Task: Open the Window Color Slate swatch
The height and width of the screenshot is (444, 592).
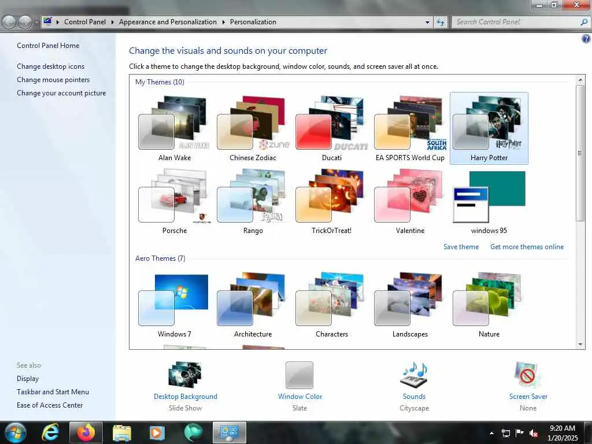Action: (x=299, y=375)
